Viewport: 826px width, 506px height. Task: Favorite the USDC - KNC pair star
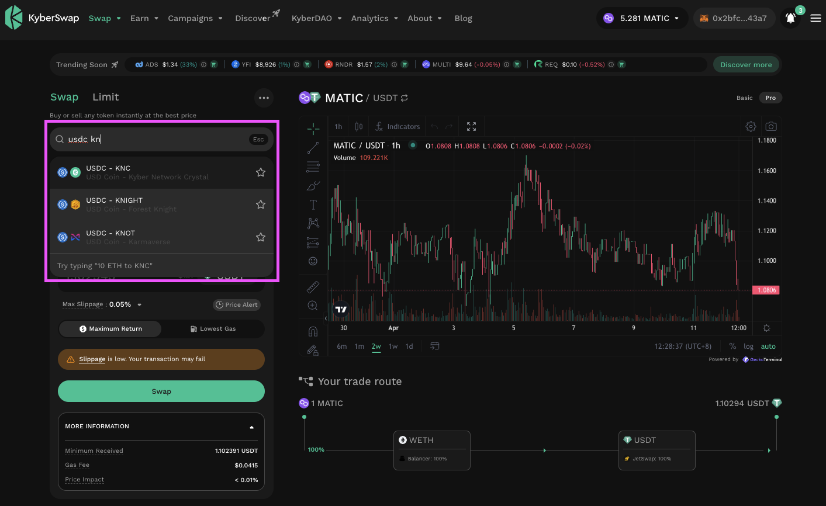[261, 172]
